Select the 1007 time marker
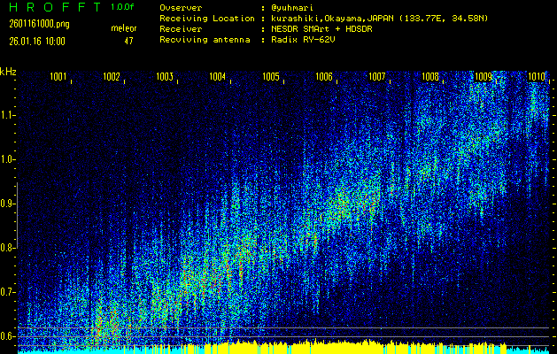557x354 pixels. click(x=377, y=77)
